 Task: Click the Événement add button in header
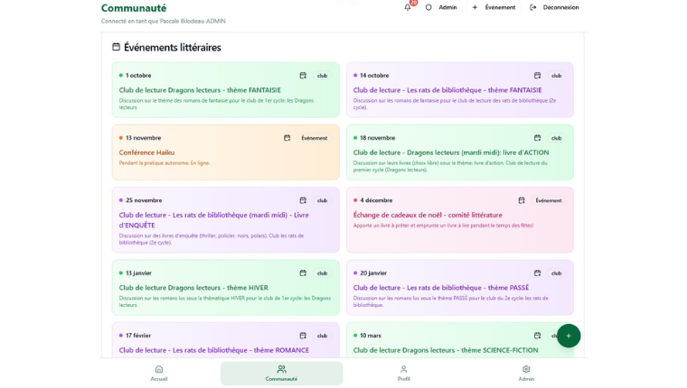click(494, 7)
